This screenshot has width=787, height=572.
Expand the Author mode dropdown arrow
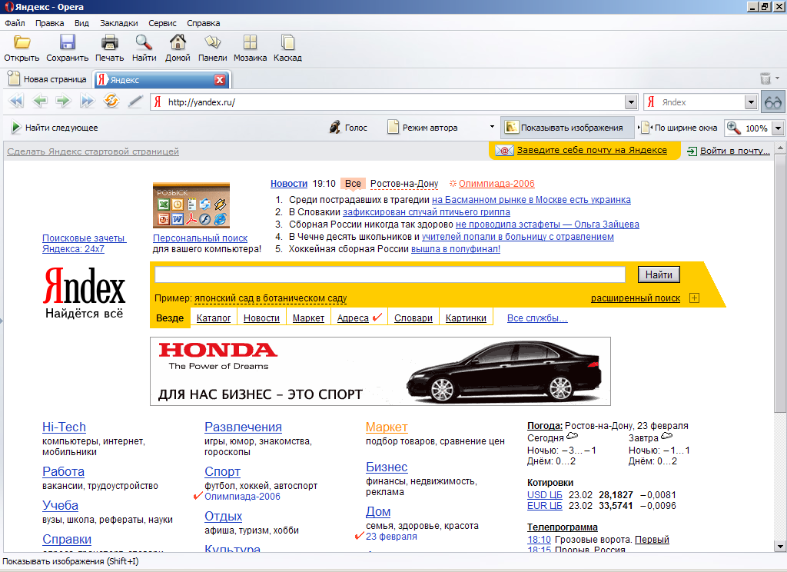click(492, 127)
